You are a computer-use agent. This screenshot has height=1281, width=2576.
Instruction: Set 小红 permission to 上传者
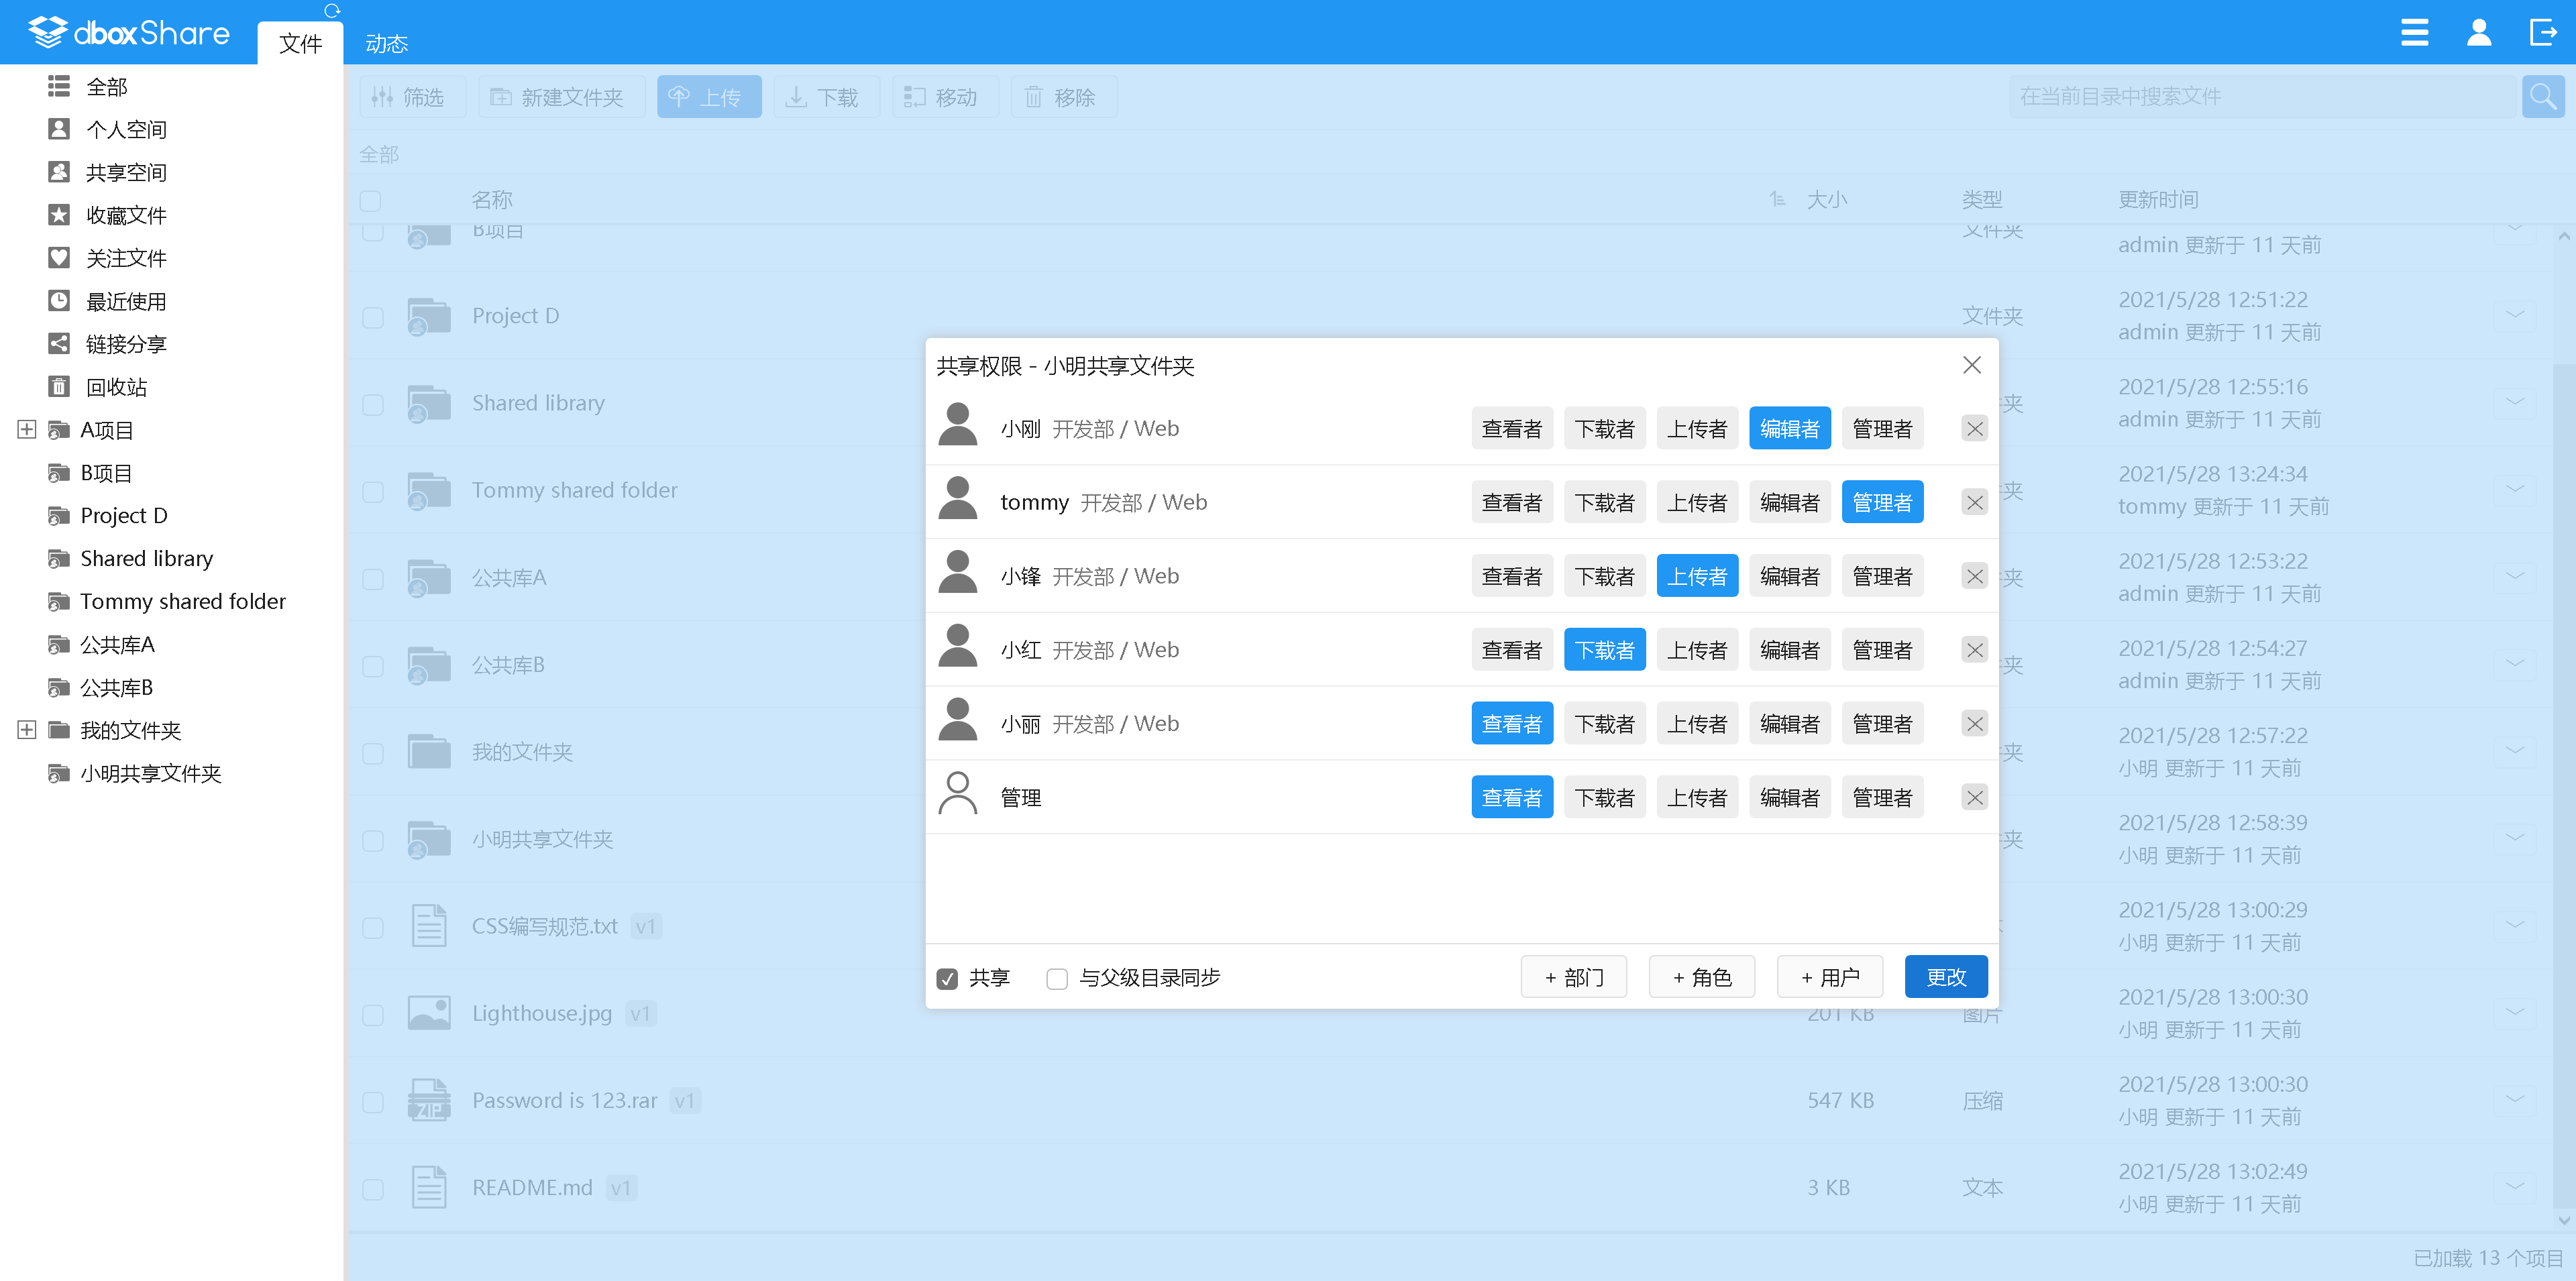[1697, 651]
